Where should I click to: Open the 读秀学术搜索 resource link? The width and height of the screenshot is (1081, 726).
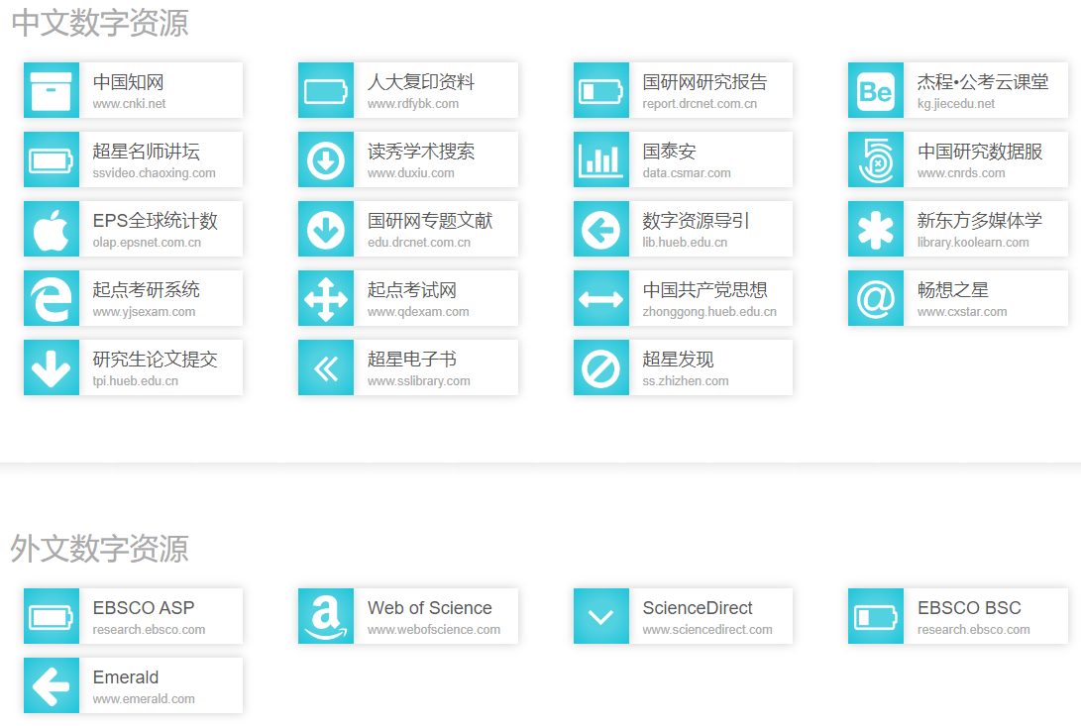click(x=421, y=152)
